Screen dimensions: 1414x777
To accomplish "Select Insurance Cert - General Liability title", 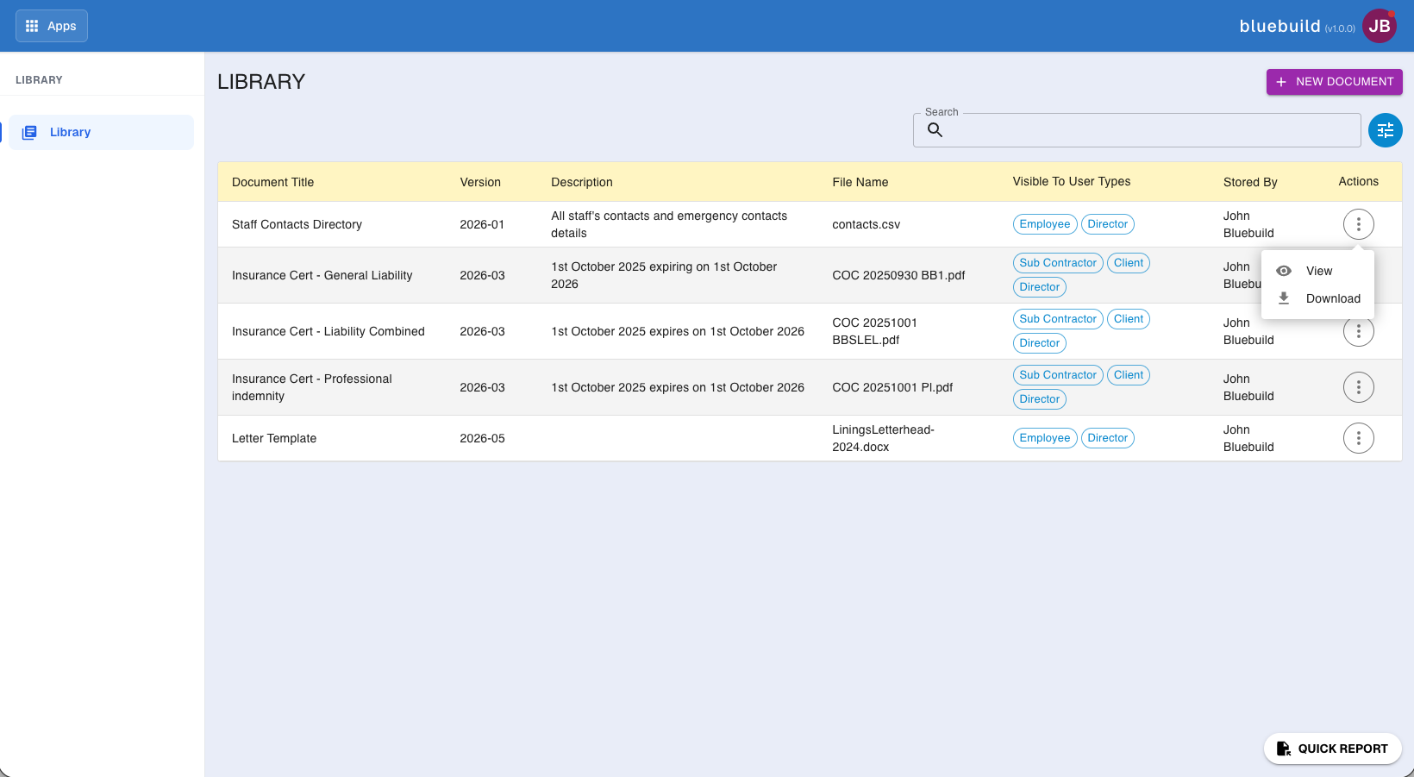I will (x=322, y=275).
